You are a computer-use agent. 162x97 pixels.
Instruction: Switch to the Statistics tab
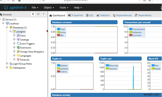pyautogui.click(x=103, y=15)
